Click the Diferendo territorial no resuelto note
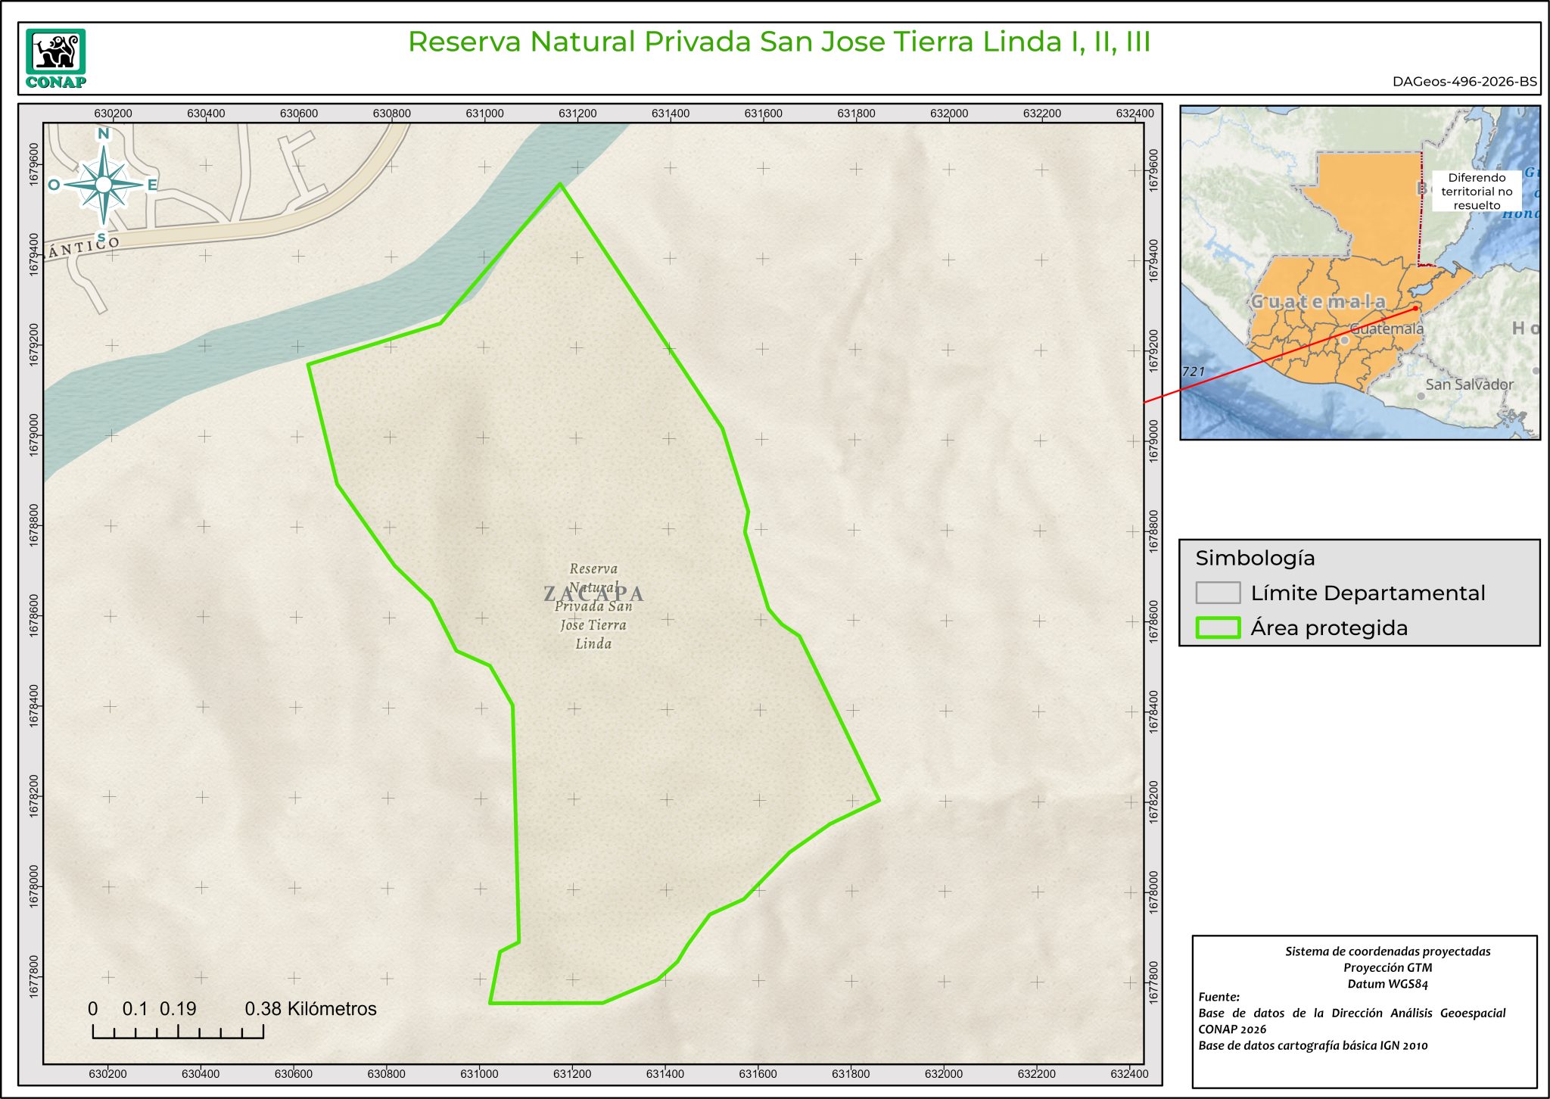The width and height of the screenshot is (1550, 1099). coord(1476,191)
